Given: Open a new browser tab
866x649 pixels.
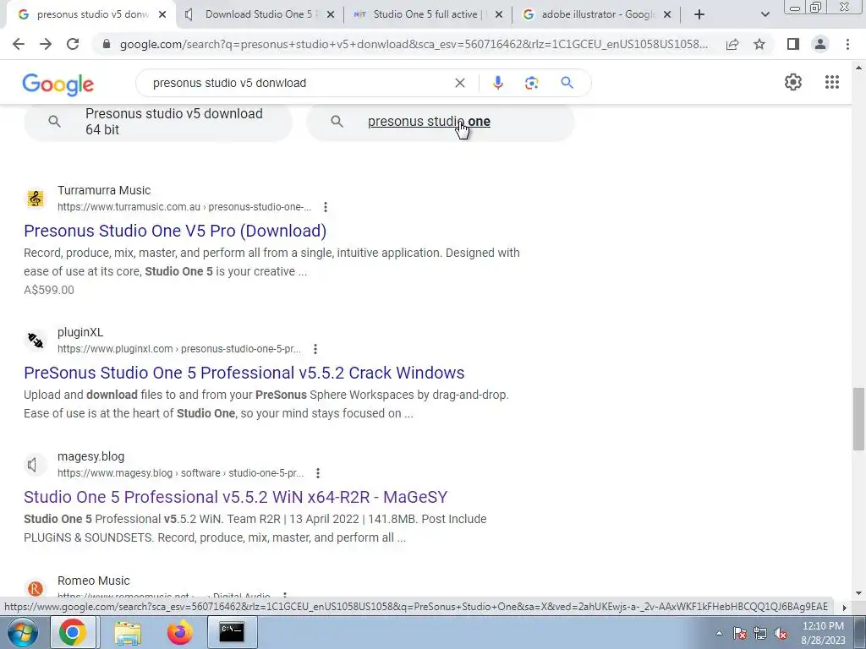Looking at the screenshot, I should (699, 14).
